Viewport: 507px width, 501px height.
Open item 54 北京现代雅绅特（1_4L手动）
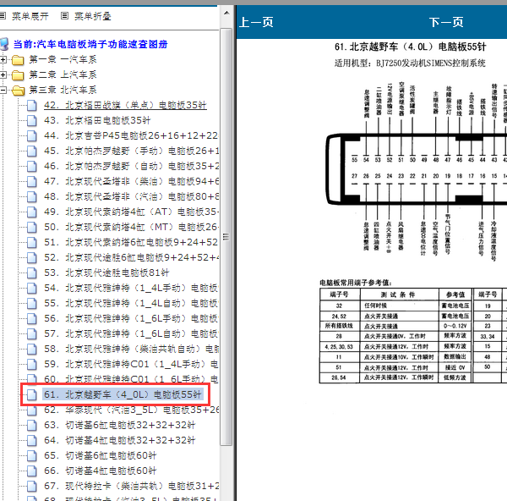pos(131,288)
